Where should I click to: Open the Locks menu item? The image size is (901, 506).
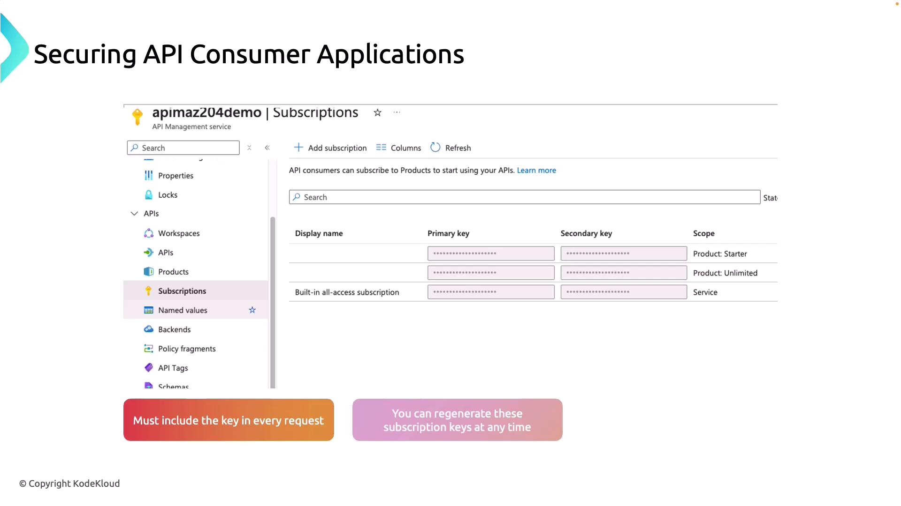[167, 195]
